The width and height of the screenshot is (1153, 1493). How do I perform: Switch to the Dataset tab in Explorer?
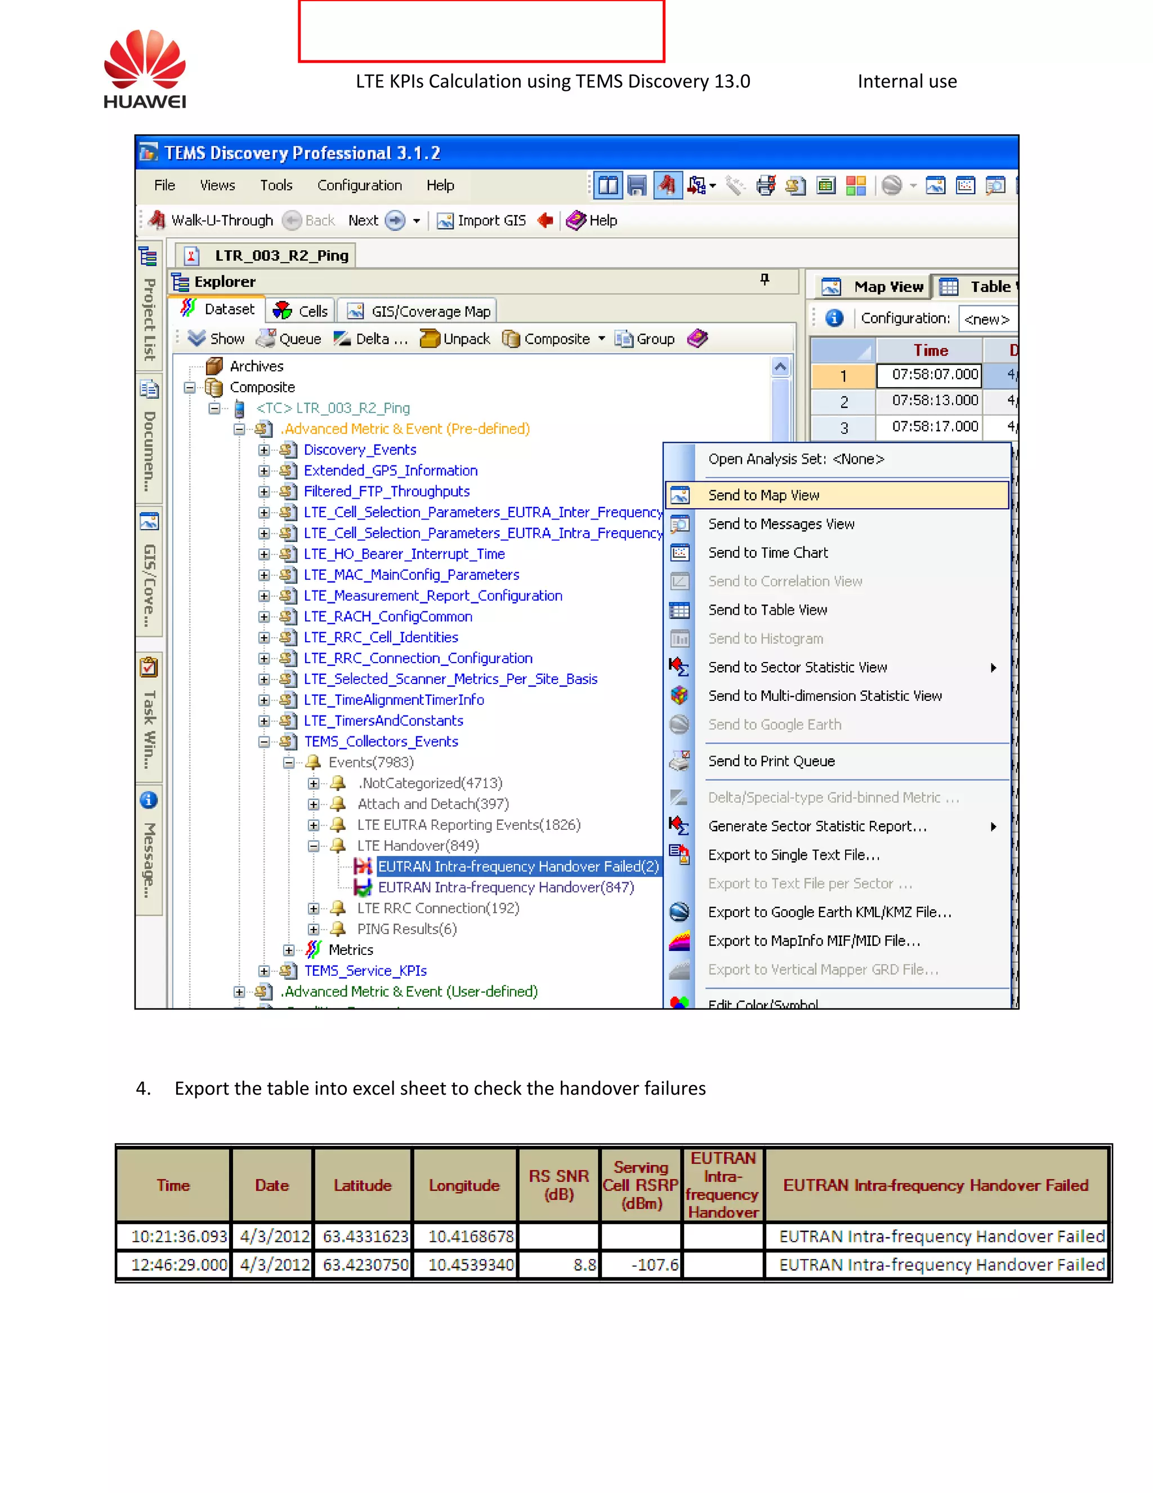pyautogui.click(x=217, y=309)
